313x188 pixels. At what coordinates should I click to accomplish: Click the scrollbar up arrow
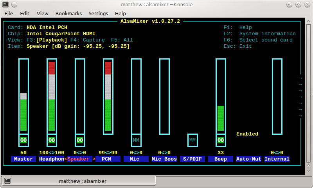(x=308, y=21)
